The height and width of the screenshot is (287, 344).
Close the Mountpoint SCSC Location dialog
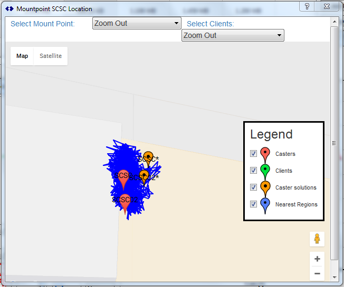(327, 6)
